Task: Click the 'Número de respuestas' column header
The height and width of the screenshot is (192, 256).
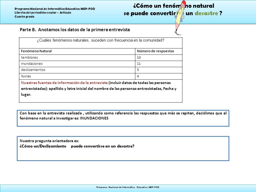Action: coord(155,51)
